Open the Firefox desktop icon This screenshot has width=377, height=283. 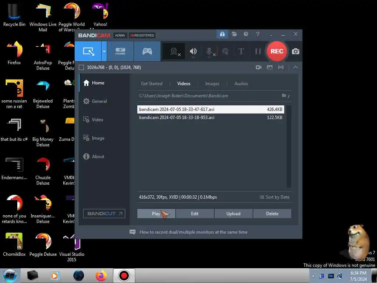(14, 53)
